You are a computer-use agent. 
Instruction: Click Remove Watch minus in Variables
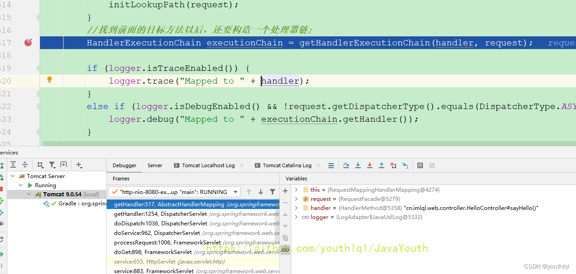point(285,203)
